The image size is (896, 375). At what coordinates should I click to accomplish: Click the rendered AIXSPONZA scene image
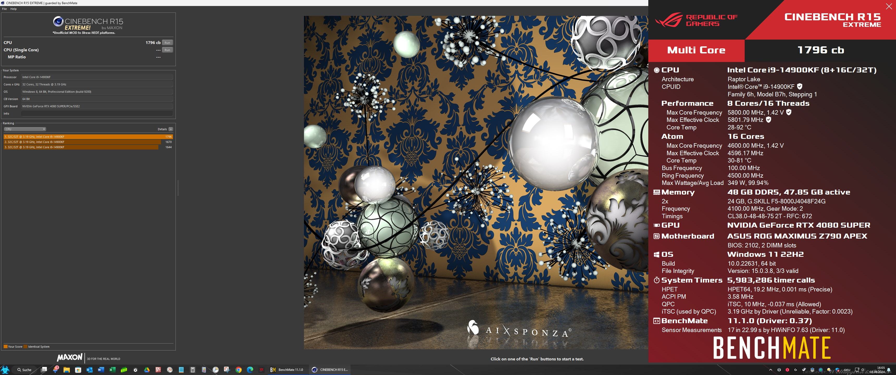[476, 182]
